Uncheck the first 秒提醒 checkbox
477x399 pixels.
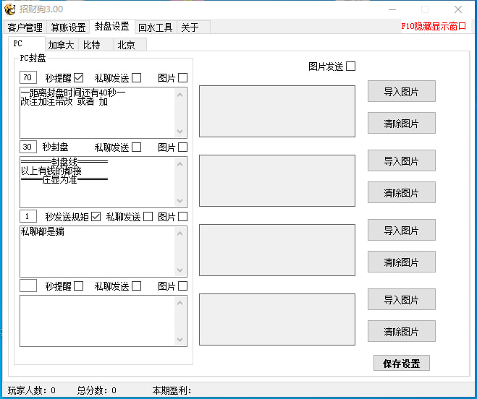click(79, 78)
